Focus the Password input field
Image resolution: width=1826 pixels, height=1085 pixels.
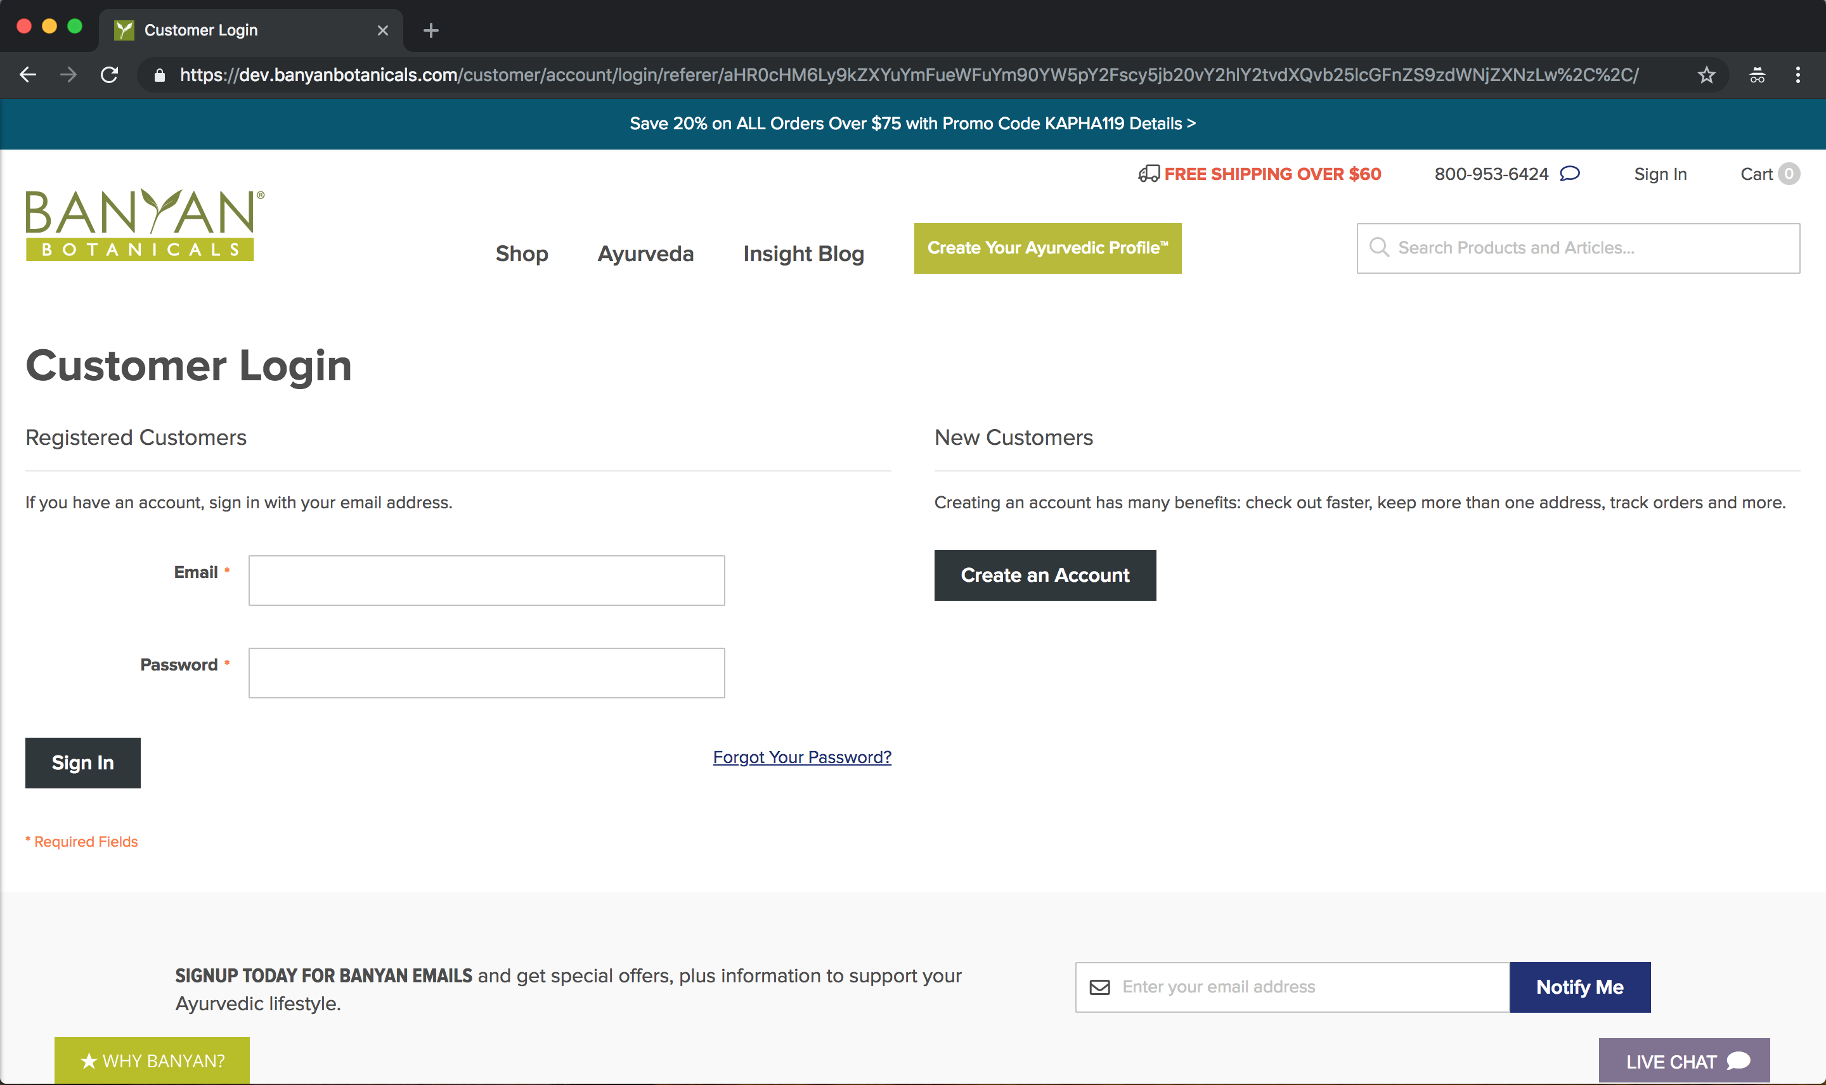[486, 672]
